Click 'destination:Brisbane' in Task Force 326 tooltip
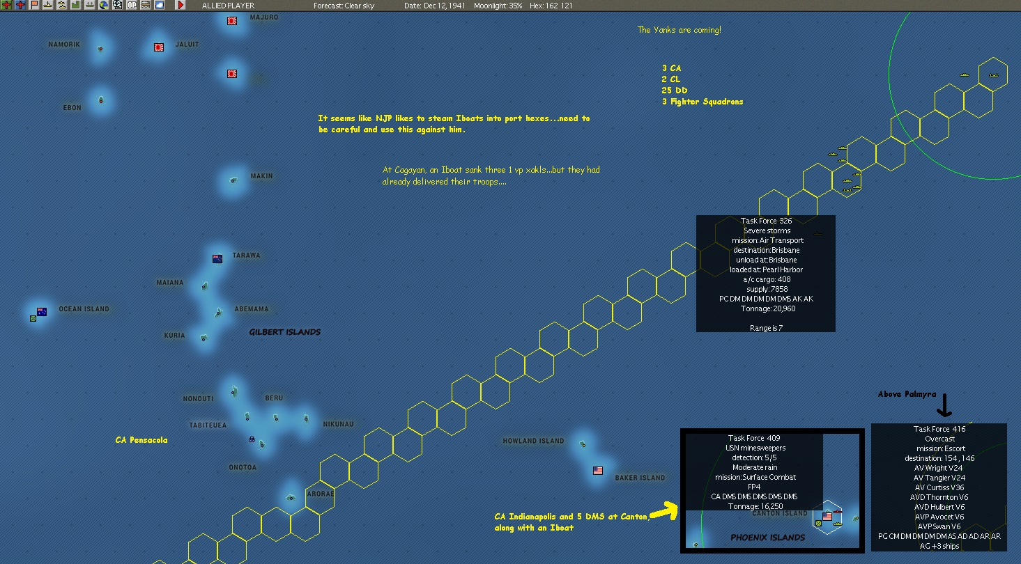 coord(766,250)
